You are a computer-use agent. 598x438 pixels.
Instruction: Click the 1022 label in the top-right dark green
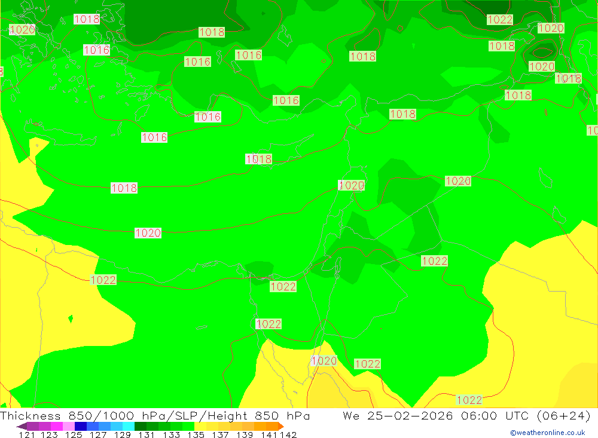pyautogui.click(x=499, y=20)
